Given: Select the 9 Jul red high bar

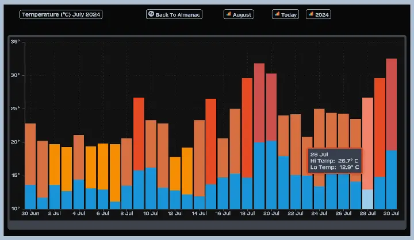Looking at the screenshot, I should pos(139,133).
